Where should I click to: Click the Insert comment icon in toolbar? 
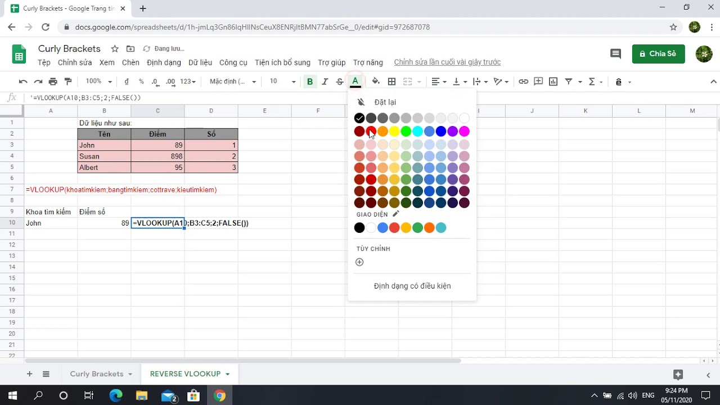click(x=538, y=82)
